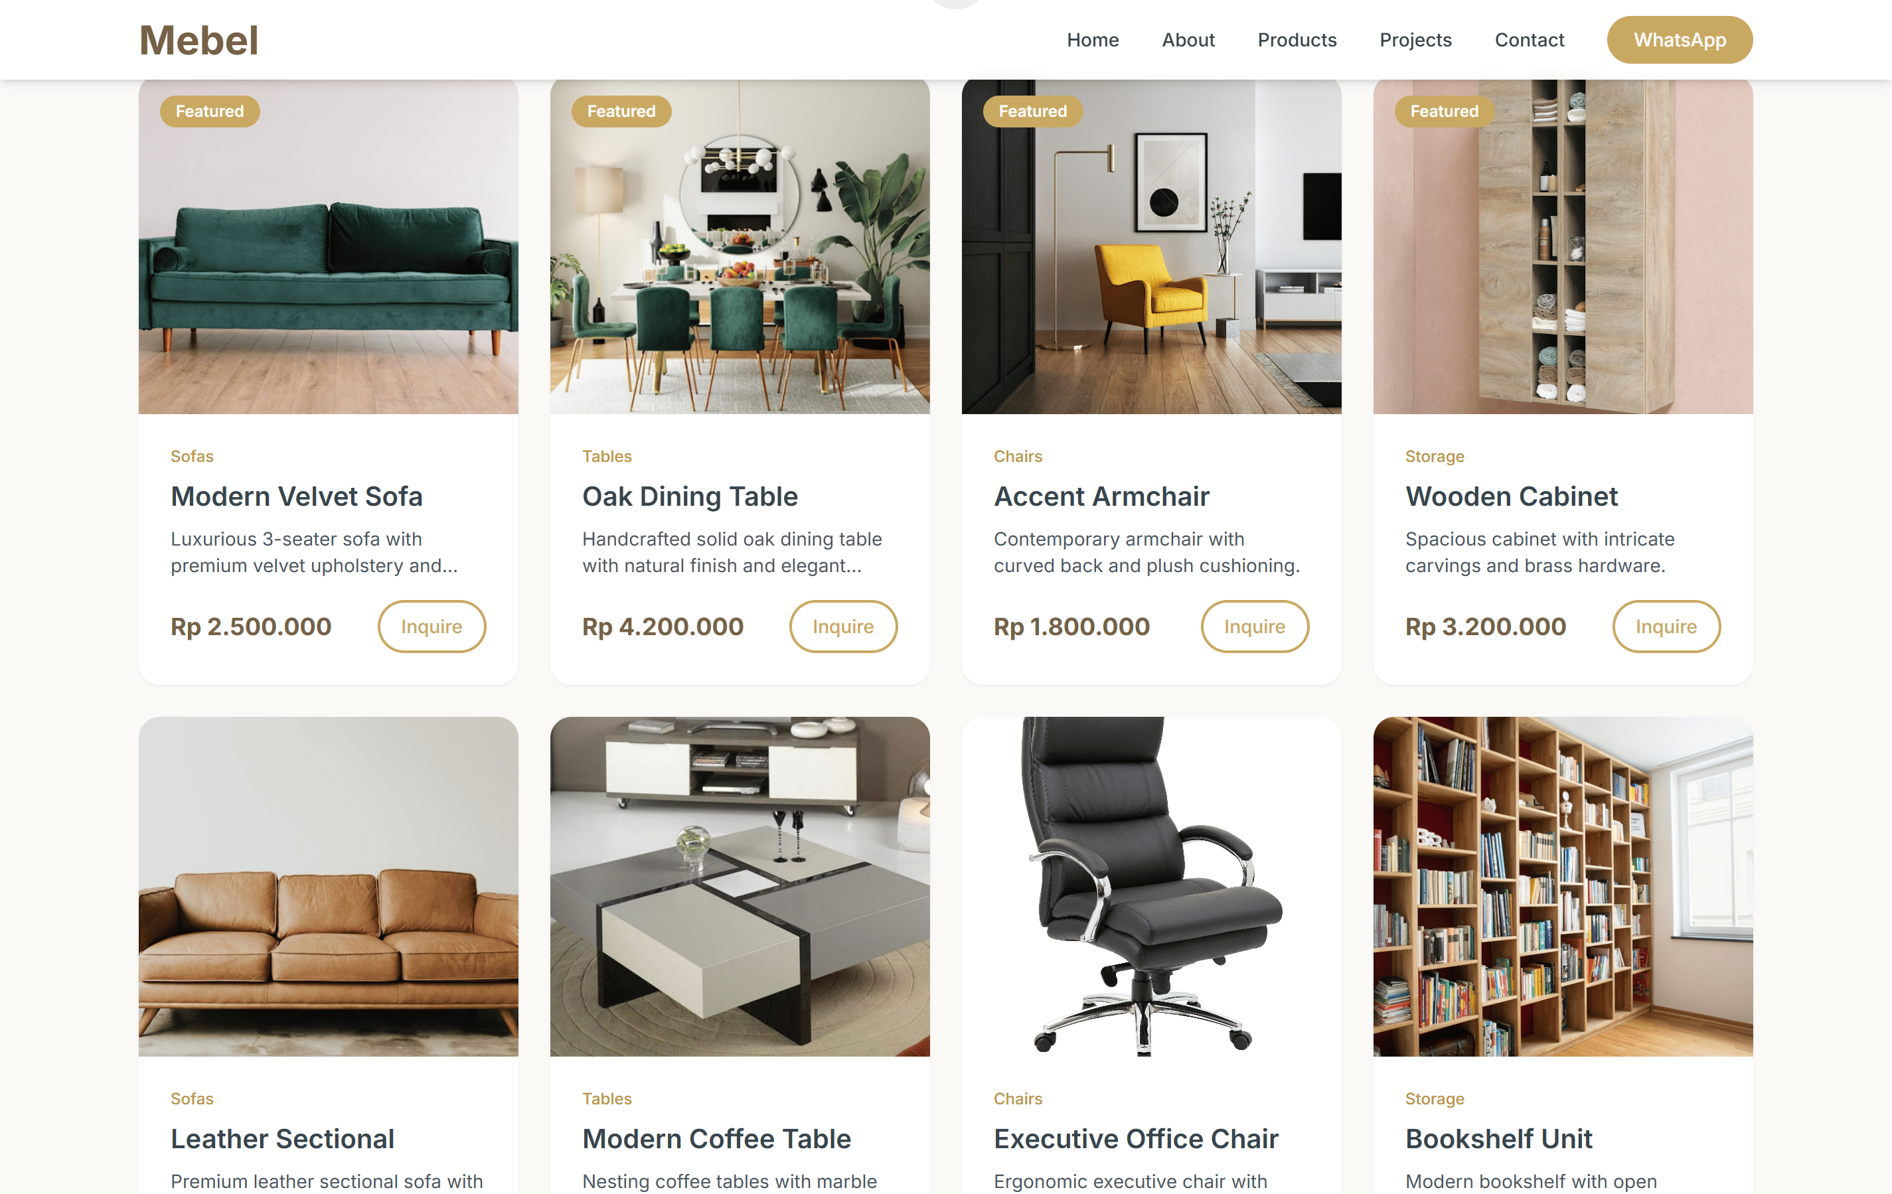Screen dimensions: 1892x1194
Task: Open the wooden cabinet photo
Action: [1563, 247]
